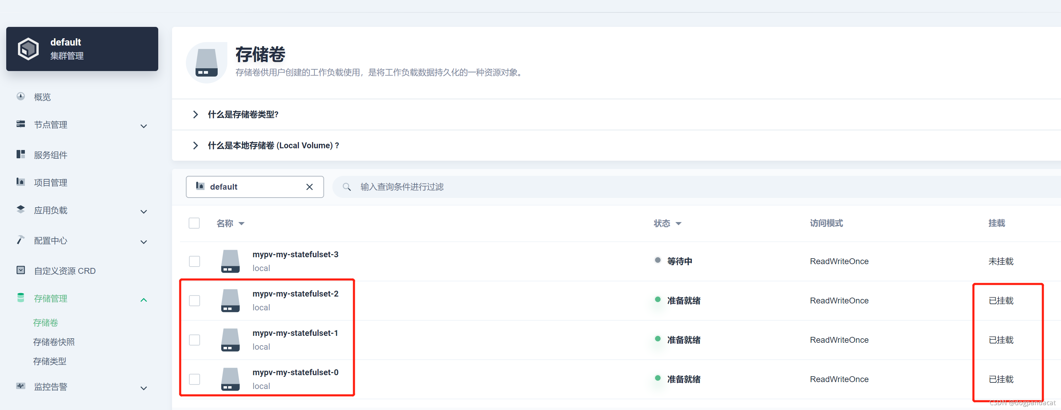Click the mypv-my-statefulset-3 volume disk icon
This screenshot has height=410, width=1061.
(x=230, y=261)
